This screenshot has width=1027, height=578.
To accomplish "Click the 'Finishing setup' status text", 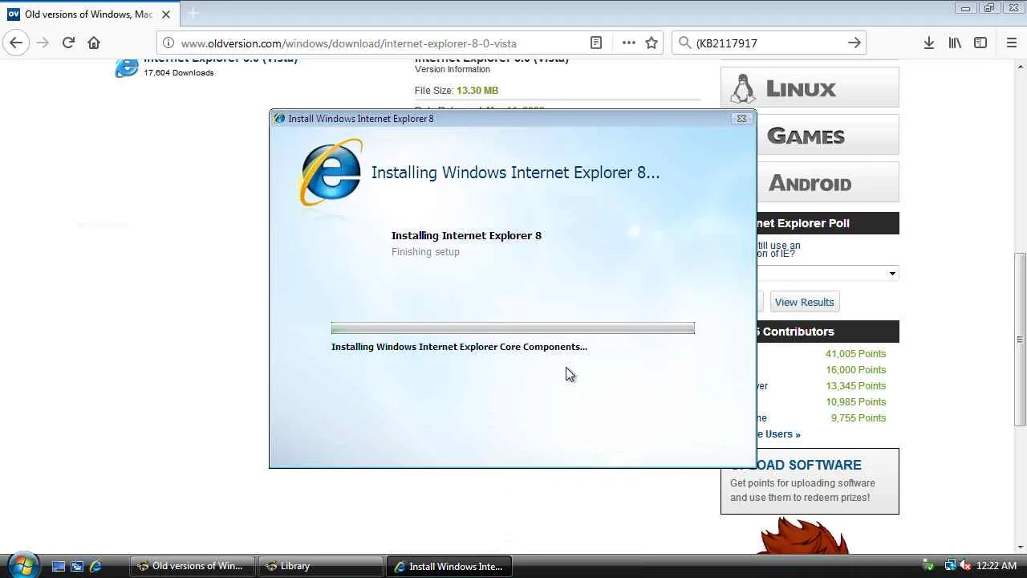I will pyautogui.click(x=425, y=252).
